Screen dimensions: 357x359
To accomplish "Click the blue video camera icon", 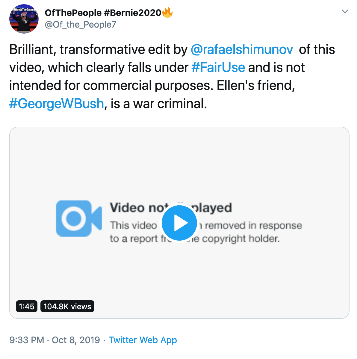I will click(79, 218).
